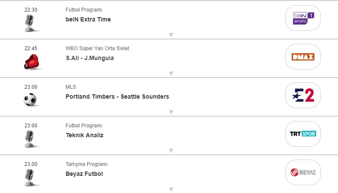Screen dimensions: 338x193
Task: Open the DMAX channel logo
Action: pos(303,57)
